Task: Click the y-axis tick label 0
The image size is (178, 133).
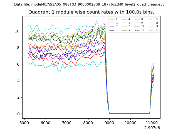Action: click(x=18, y=114)
